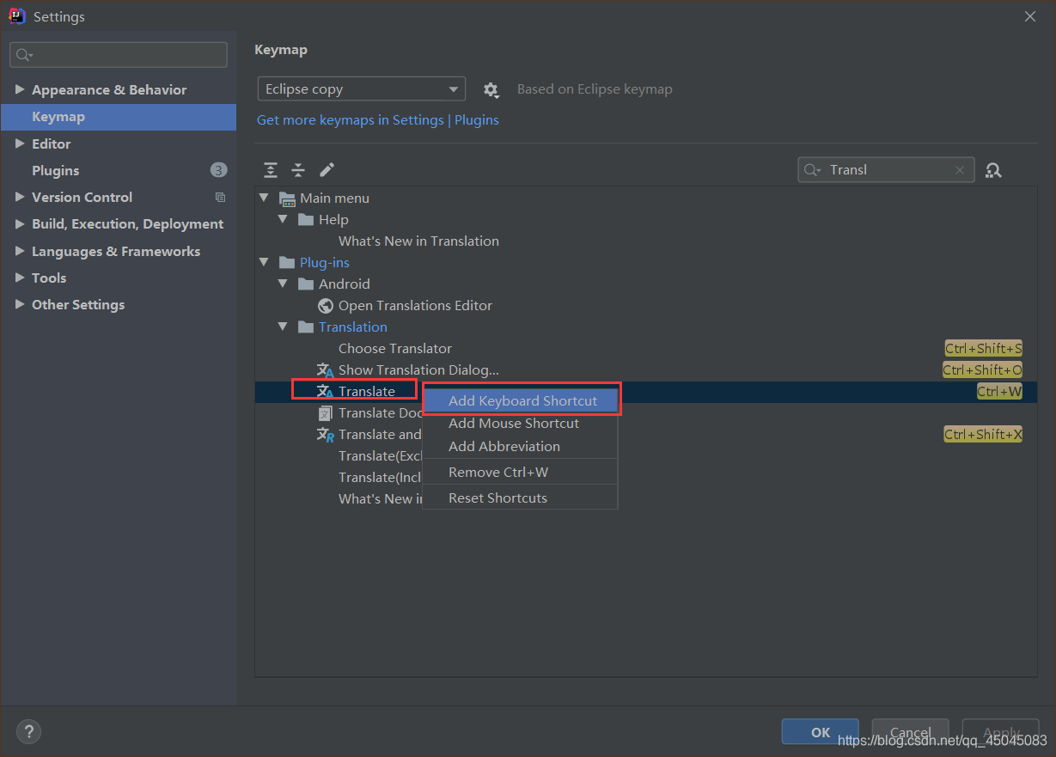
Task: Click the Translate action icon
Action: point(326,392)
